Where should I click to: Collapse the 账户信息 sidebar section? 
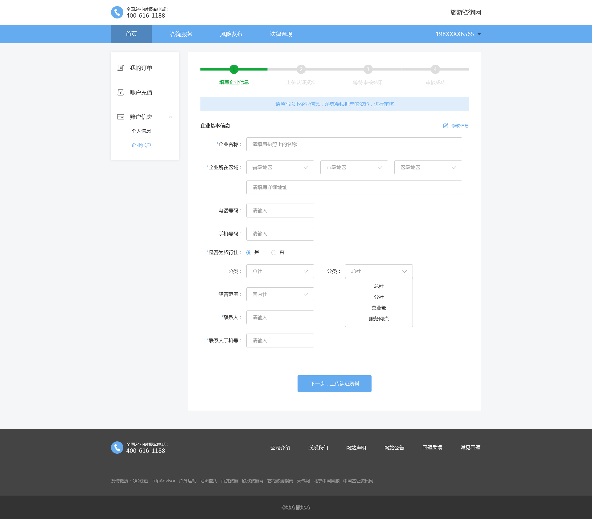point(171,117)
